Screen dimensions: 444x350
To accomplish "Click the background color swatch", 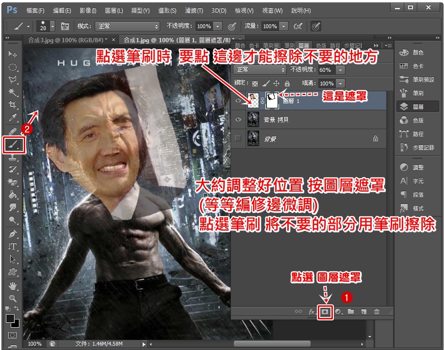I will click(16, 324).
